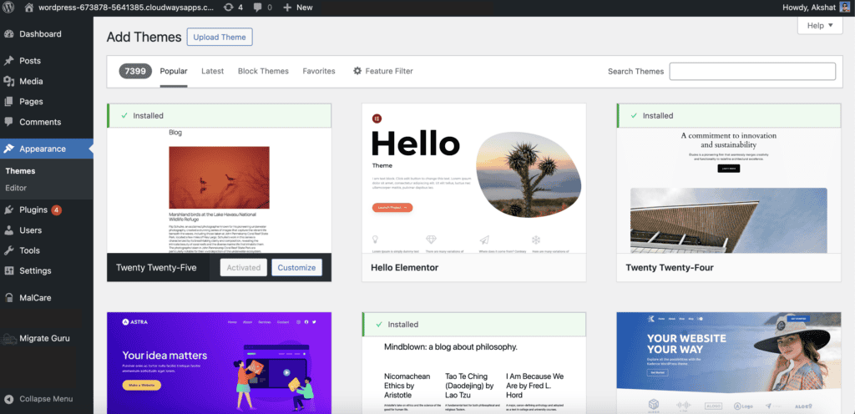Switch to the Block Themes tab
Viewport: 855px width, 414px height.
263,71
